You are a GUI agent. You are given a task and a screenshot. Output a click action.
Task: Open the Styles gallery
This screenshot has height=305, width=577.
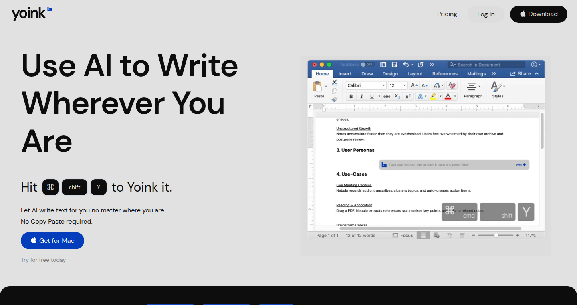pyautogui.click(x=498, y=90)
